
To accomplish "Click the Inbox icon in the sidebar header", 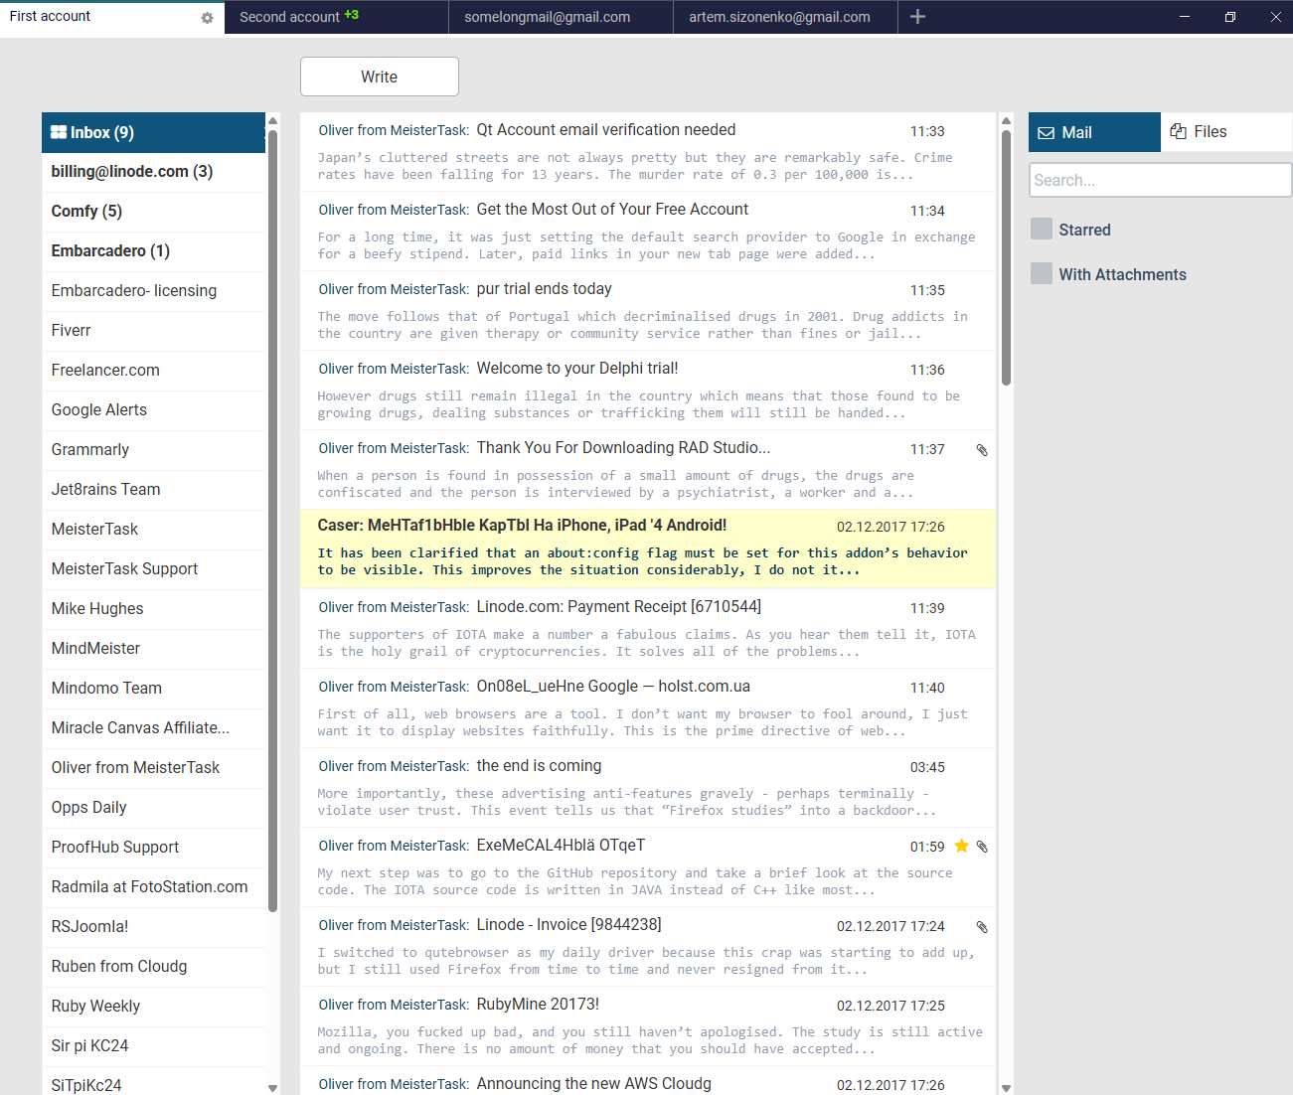I will [59, 132].
